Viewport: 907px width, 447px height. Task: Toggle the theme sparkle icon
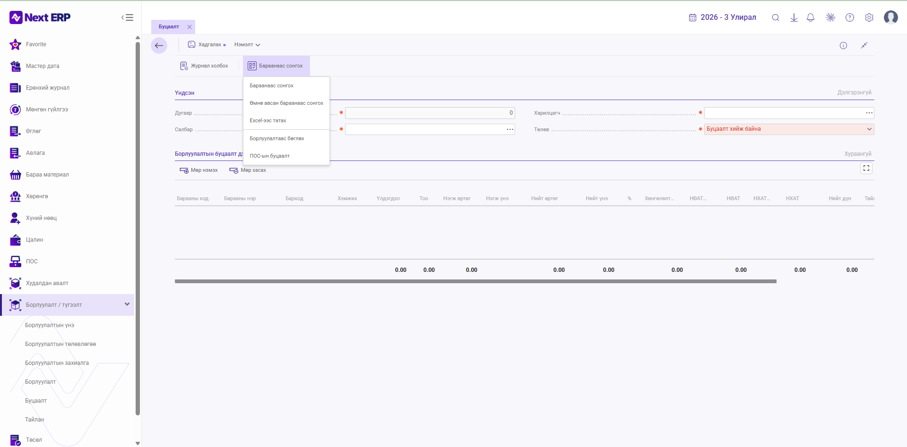(x=830, y=17)
